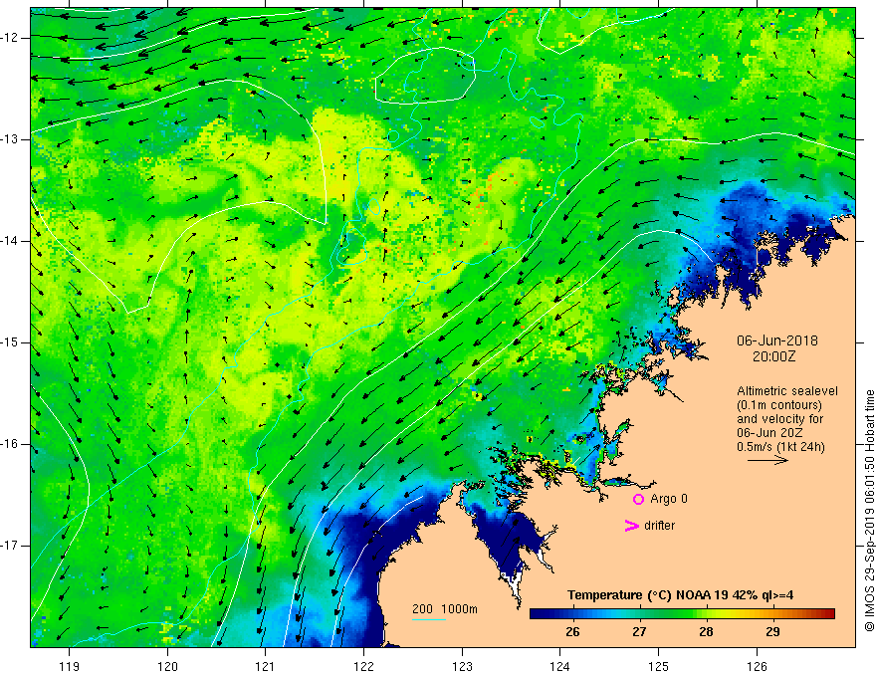Click the -17 latitude axis label

[x=11, y=546]
